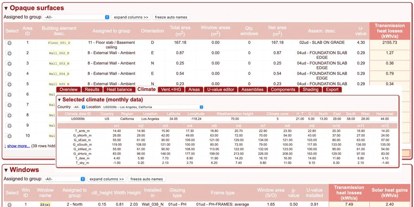Viewport: 414px width, 207px height.
Task: Switch to the Overview tab
Action: (68, 89)
